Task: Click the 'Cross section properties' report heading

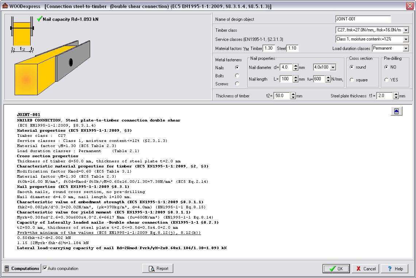Action: pos(47,156)
